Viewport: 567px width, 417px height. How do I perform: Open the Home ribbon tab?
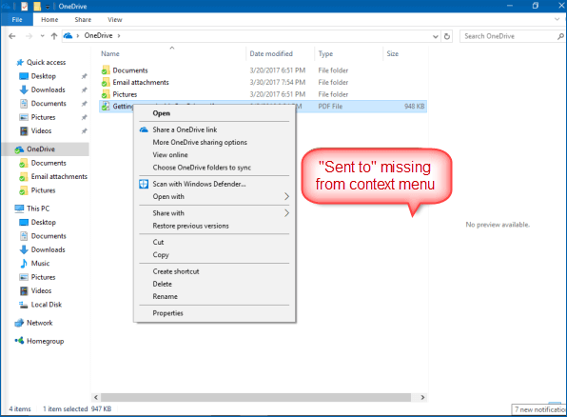tap(49, 20)
